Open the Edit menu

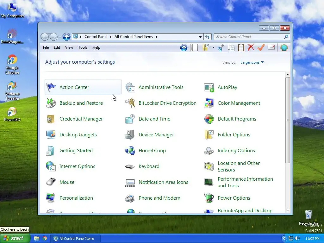coord(57,47)
